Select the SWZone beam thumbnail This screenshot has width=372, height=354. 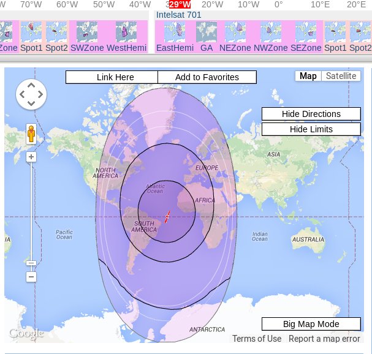87,32
